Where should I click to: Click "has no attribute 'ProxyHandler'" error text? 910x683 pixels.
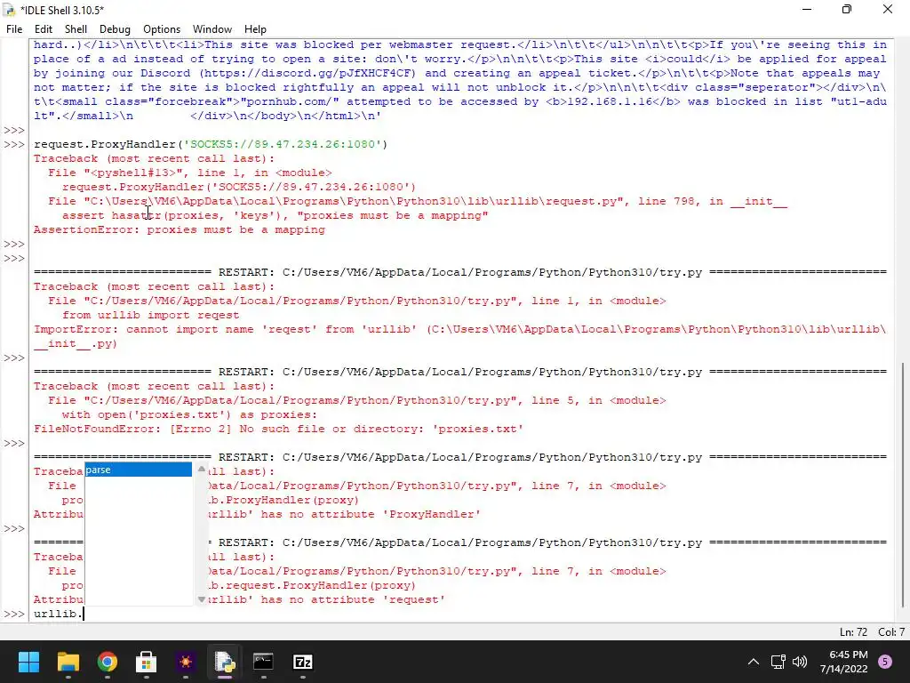[x=371, y=515]
